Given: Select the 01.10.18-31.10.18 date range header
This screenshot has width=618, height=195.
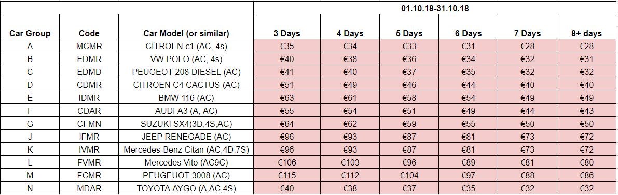Looking at the screenshot, I should pos(435,8).
